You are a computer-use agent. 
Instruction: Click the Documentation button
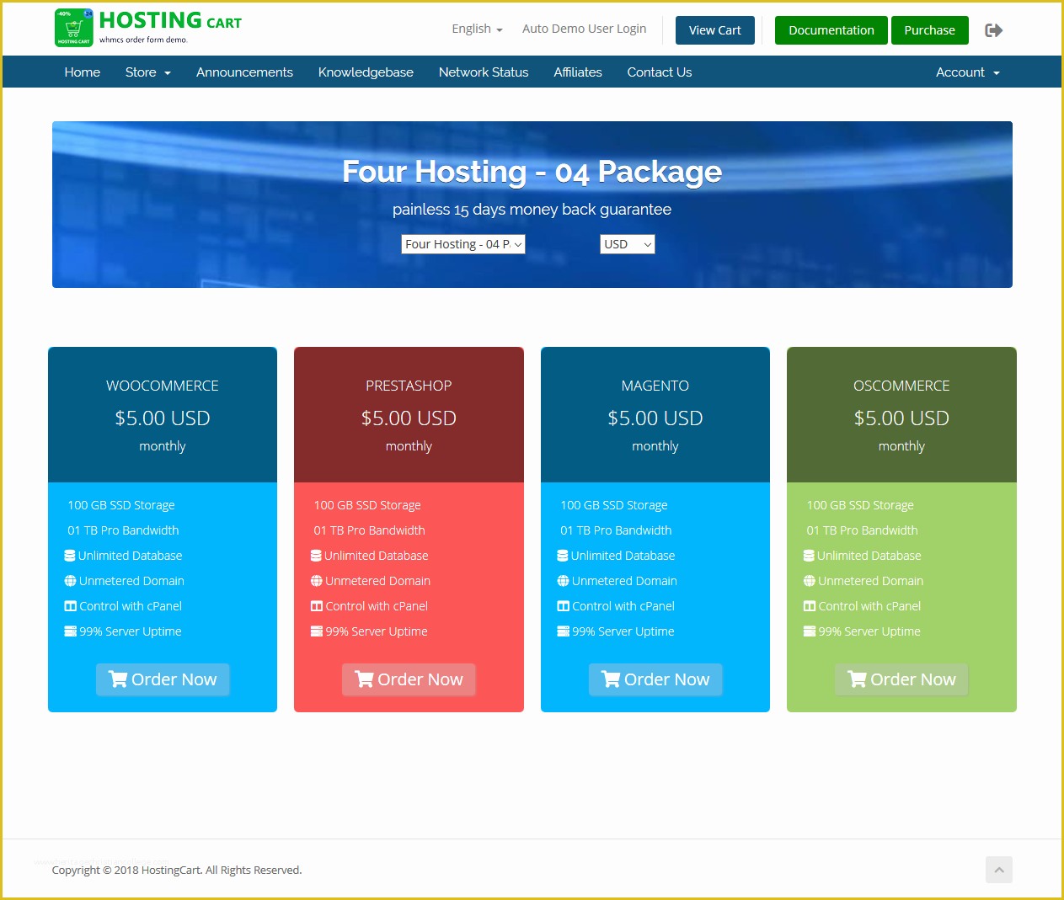(831, 30)
